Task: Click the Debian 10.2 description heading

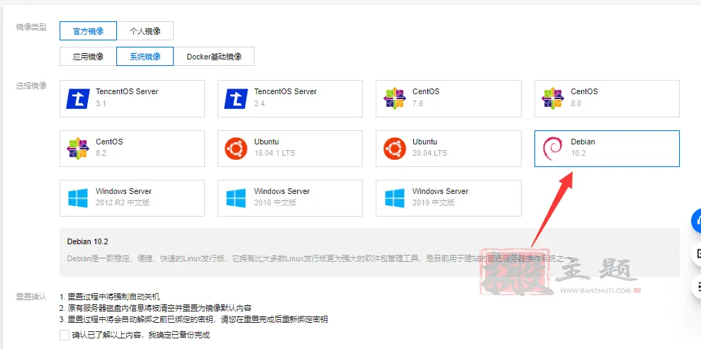Action: click(88, 242)
